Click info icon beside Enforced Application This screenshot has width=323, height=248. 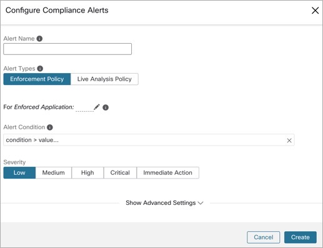[x=106, y=107]
